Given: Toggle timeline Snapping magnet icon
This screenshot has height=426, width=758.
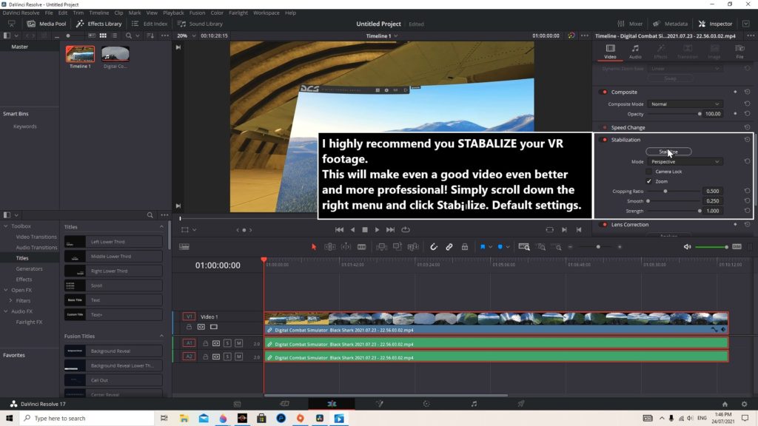Looking at the screenshot, I should (x=434, y=247).
